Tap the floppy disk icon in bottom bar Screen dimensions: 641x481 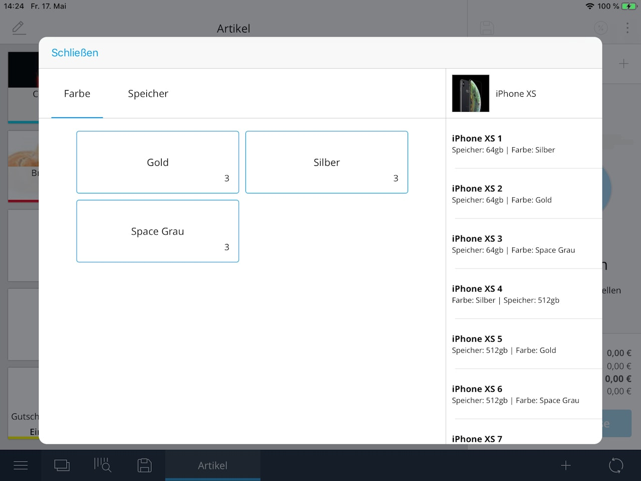(144, 465)
